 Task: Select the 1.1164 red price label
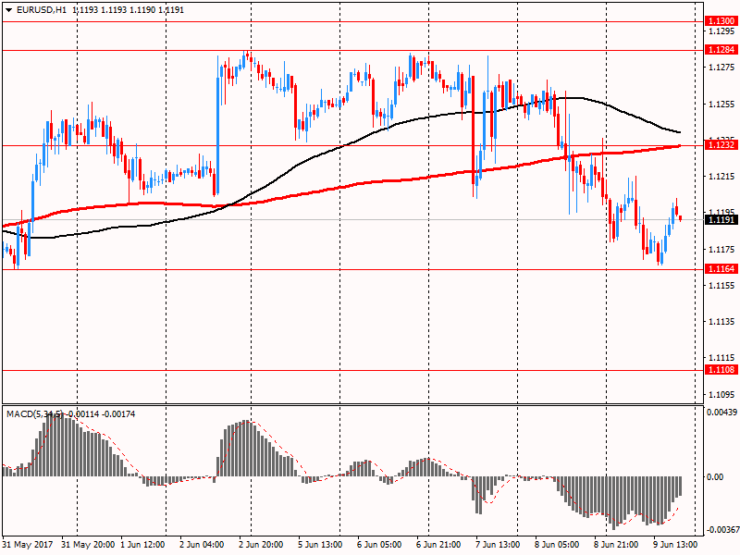(x=721, y=269)
